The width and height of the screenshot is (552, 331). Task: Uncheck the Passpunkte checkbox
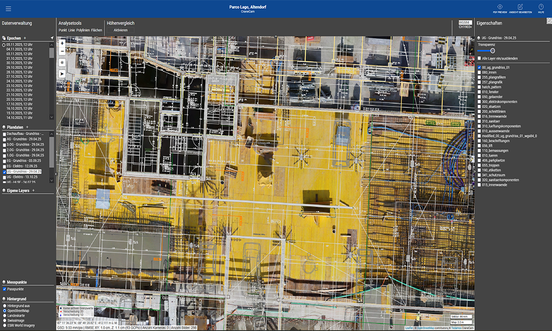coord(4,289)
